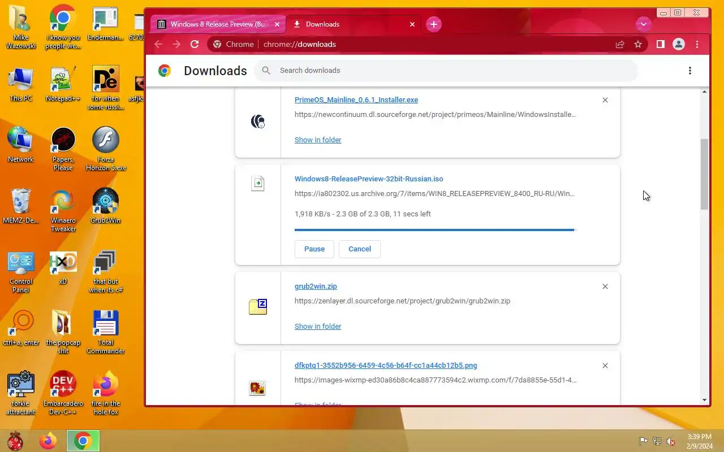Image resolution: width=724 pixels, height=452 pixels.
Task: Click the Chrome taskbar button
Action: coord(83,441)
